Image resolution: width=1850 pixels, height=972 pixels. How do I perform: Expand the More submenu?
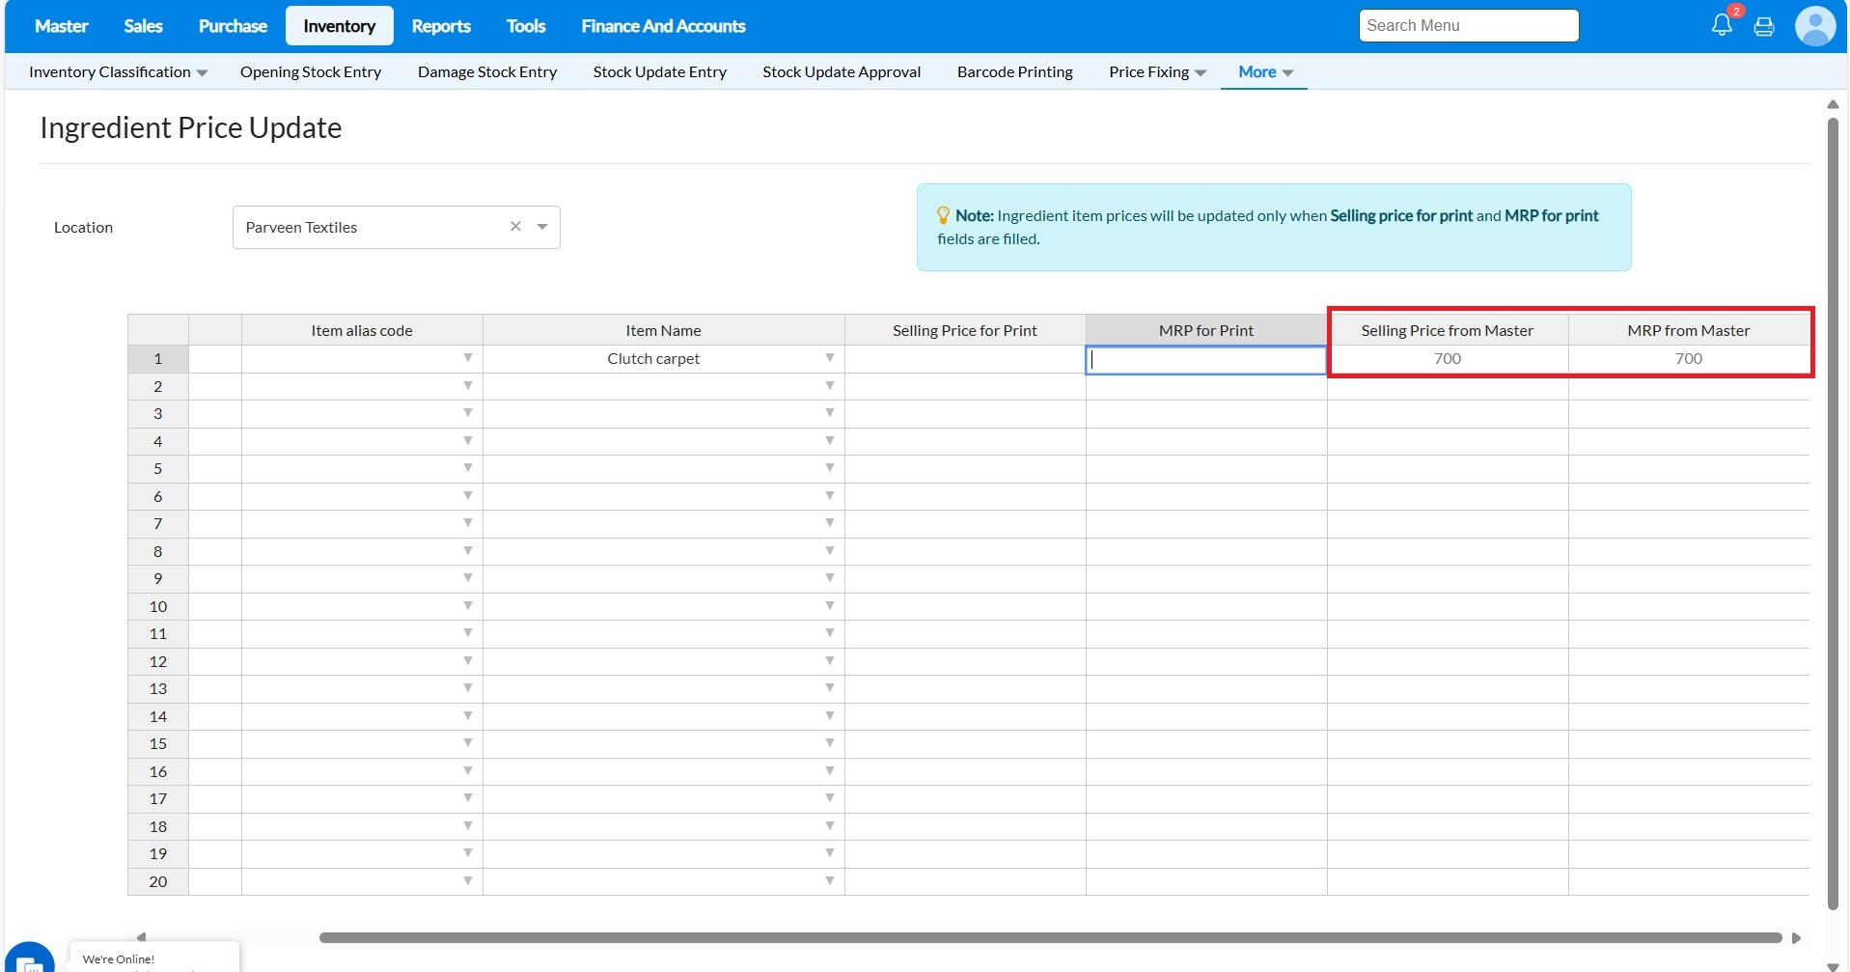click(1264, 72)
